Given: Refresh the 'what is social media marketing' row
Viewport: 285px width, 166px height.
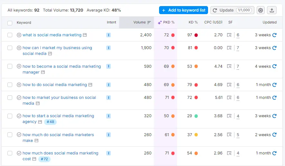Looking at the screenshot, I should (274, 35).
